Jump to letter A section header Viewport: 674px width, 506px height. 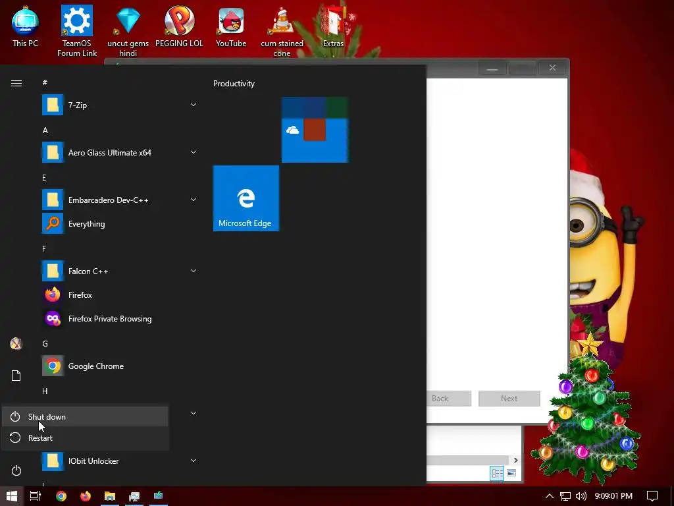pos(45,130)
